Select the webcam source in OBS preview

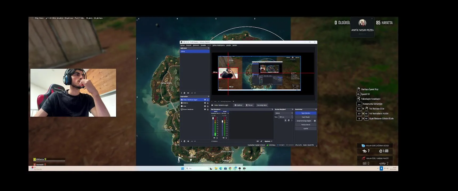(228, 73)
